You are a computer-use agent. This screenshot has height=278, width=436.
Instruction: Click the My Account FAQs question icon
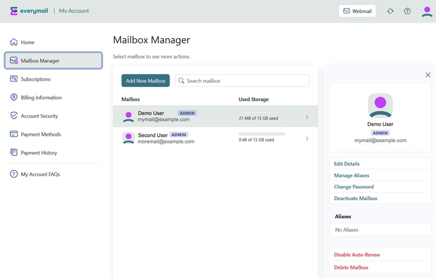point(14,174)
